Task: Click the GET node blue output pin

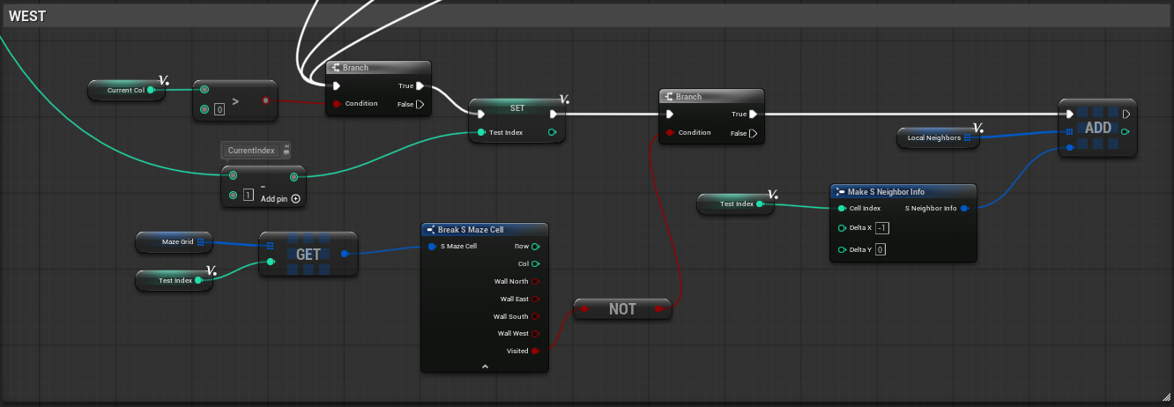Action: pos(344,255)
